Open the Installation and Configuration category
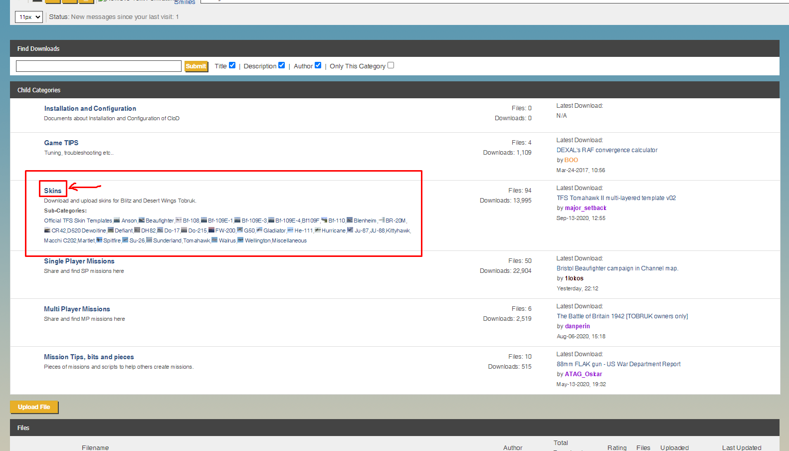This screenshot has height=451, width=789. click(x=90, y=108)
